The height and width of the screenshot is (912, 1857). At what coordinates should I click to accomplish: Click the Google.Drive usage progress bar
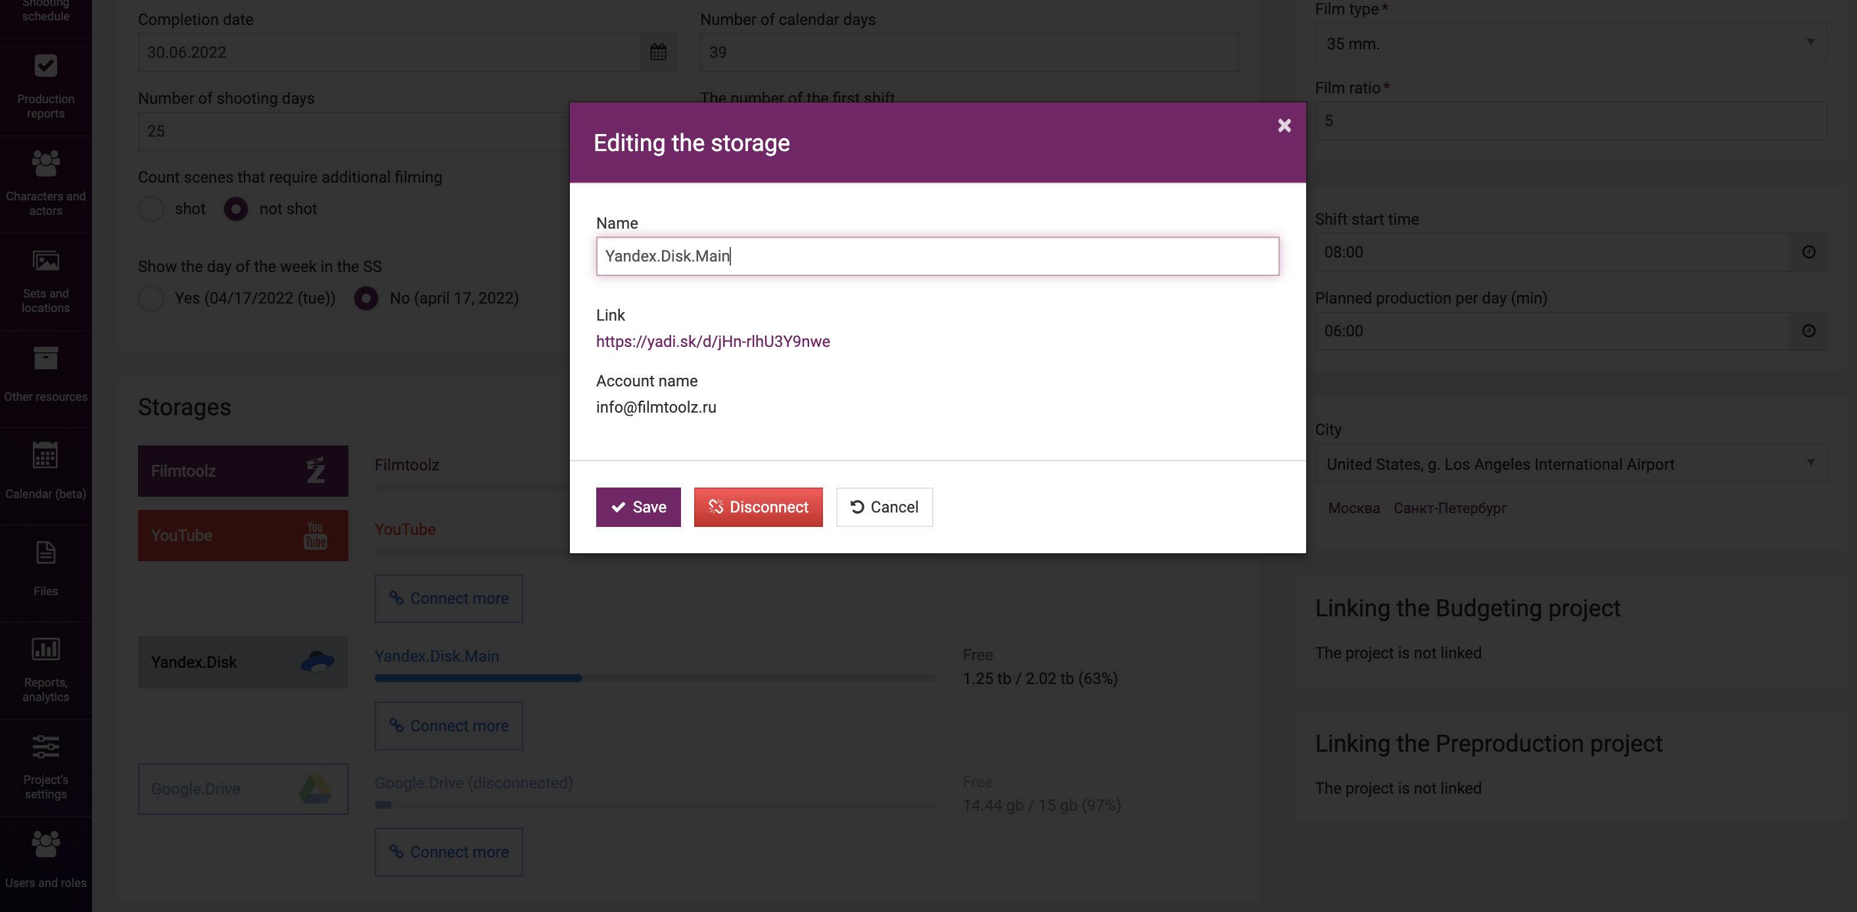point(655,806)
